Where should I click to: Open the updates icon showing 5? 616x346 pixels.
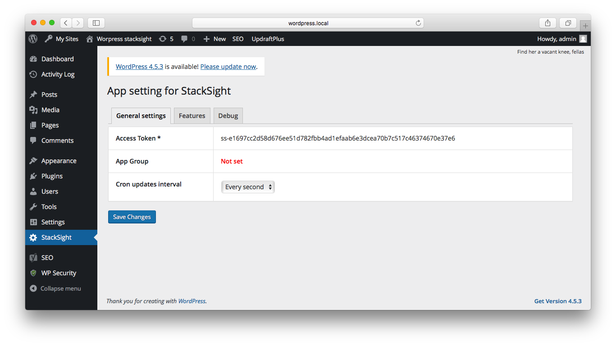pos(163,39)
